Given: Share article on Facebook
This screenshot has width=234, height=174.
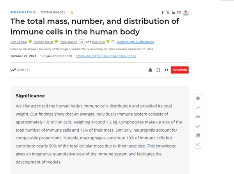Looking at the screenshot, I should pos(163,12).
